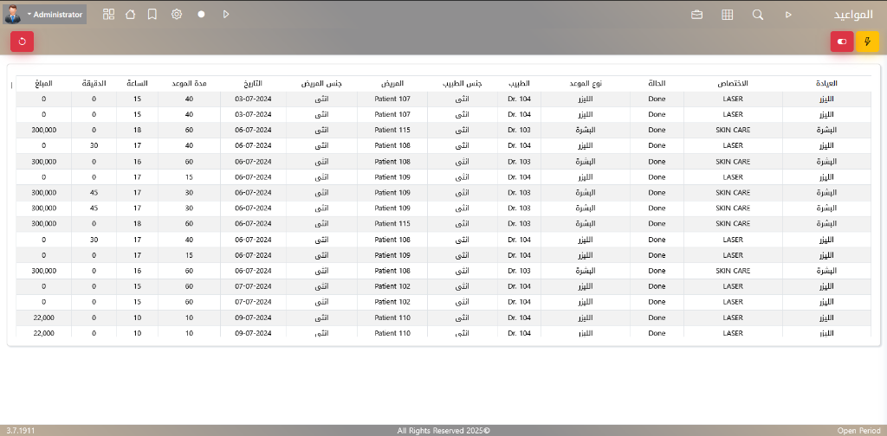The height and width of the screenshot is (436, 887).
Task: Click the العيادة column header
Action: point(822,84)
